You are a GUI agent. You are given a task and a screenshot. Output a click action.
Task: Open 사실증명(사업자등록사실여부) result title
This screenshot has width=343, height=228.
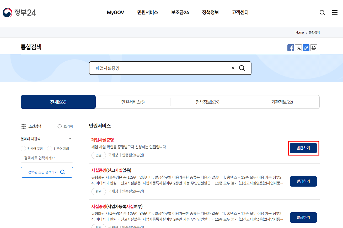click(117, 206)
